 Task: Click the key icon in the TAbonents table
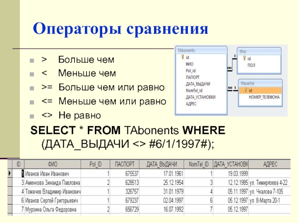pyautogui.click(x=183, y=57)
